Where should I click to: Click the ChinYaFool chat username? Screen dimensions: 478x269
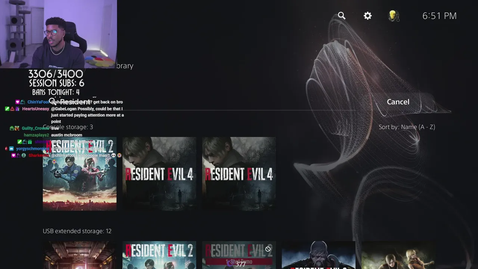pyautogui.click(x=38, y=102)
